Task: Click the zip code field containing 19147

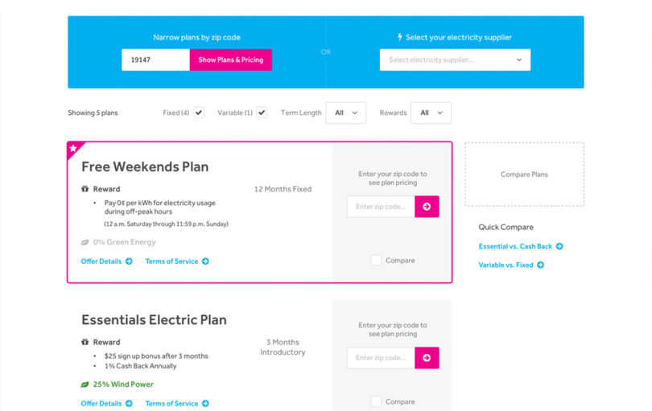Action: [x=155, y=60]
